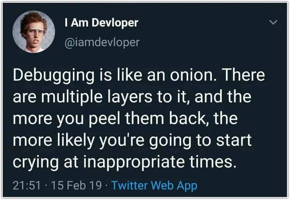Click the word Debugging in tweet

54,75
